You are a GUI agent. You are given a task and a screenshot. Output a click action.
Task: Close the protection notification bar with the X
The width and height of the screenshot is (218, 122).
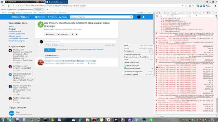pyautogui.click(x=47, y=9)
